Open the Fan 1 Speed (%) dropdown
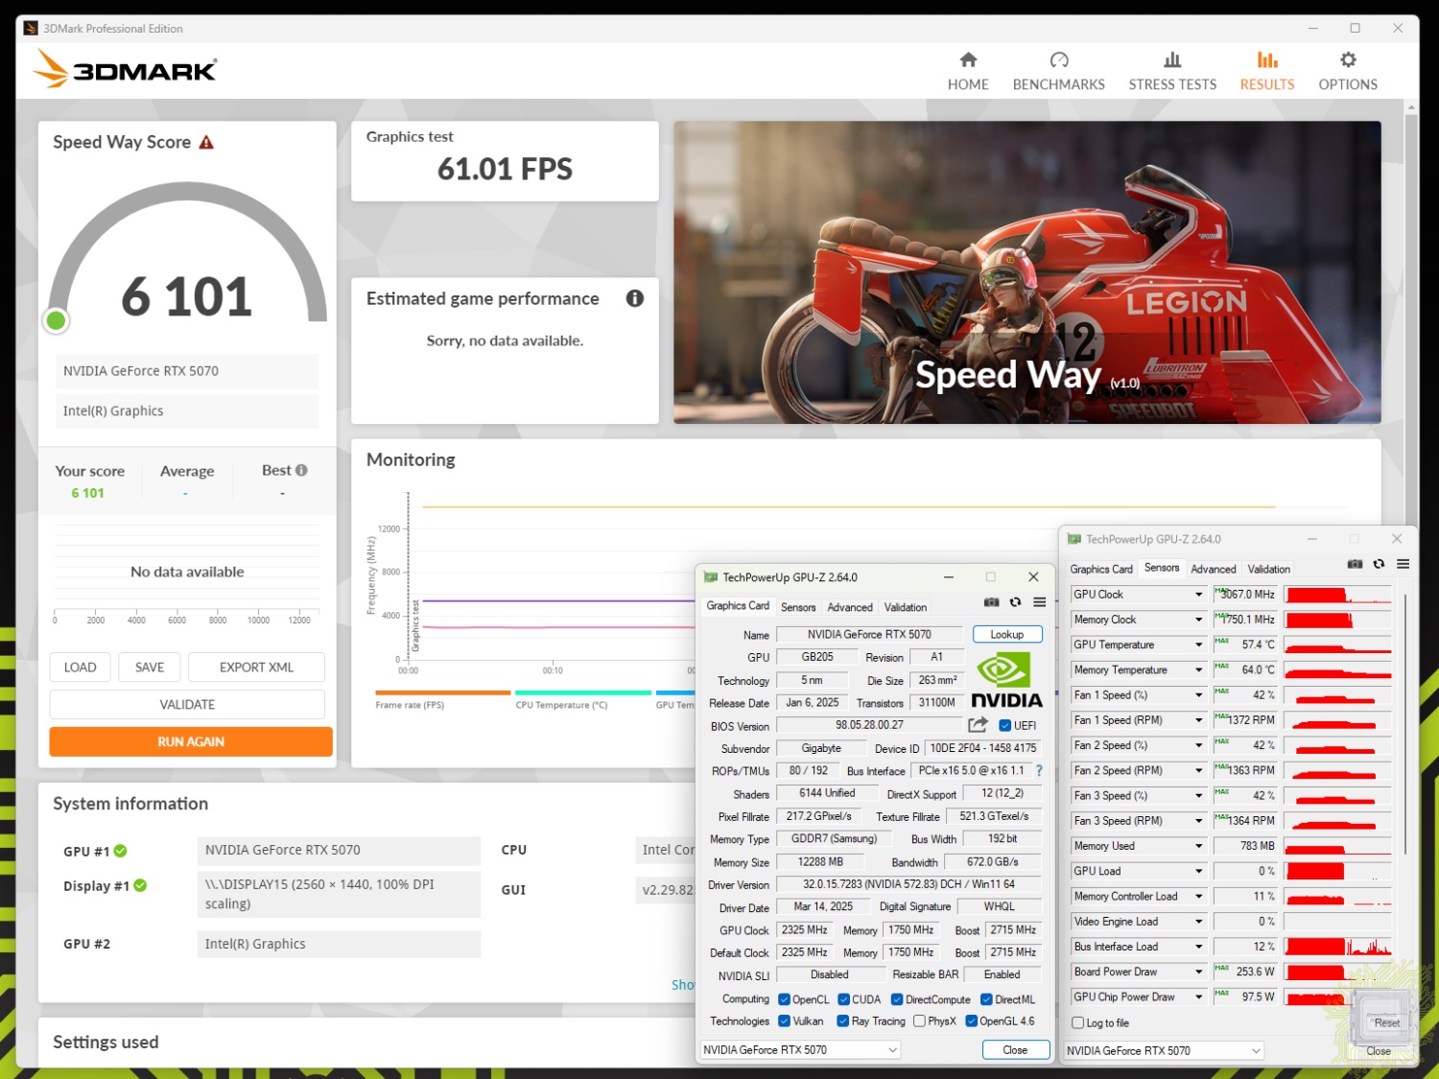 pyautogui.click(x=1198, y=695)
